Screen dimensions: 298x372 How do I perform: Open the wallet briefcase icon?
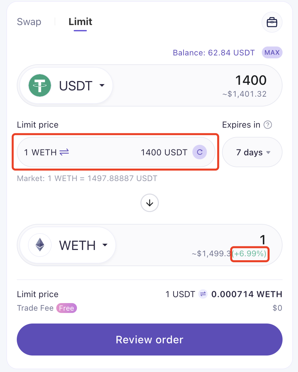(272, 22)
